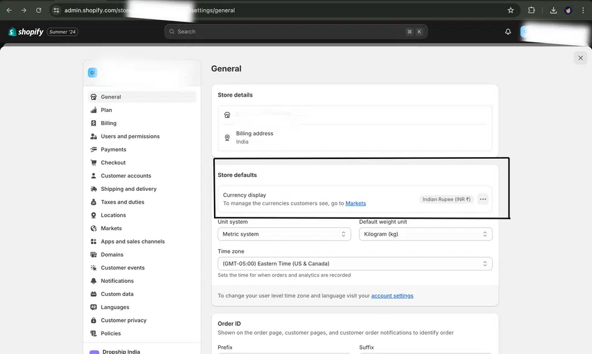Click the bookmark star icon
The height and width of the screenshot is (354, 592).
(x=510, y=10)
